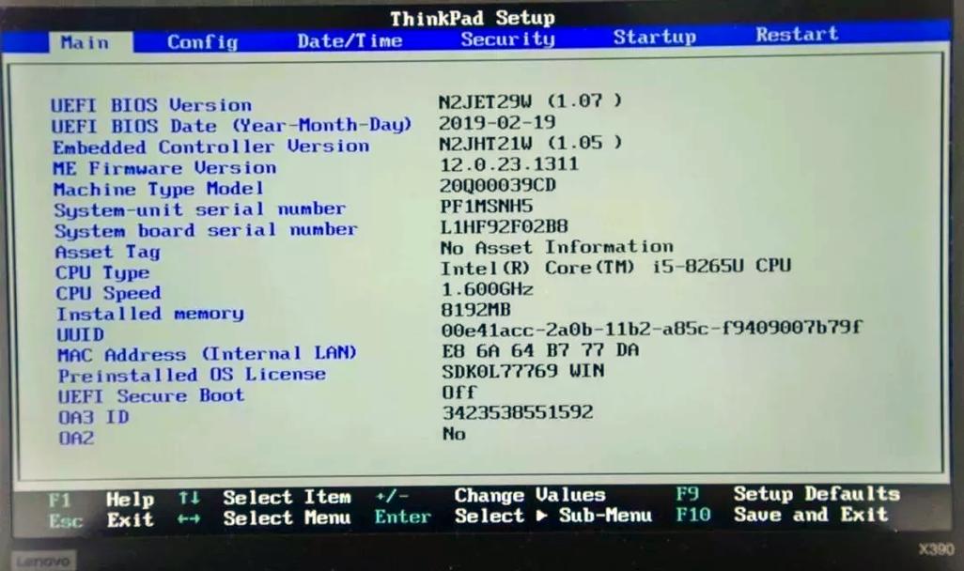Click the 8192MB memory value
This screenshot has height=571, width=964.
[x=475, y=310]
